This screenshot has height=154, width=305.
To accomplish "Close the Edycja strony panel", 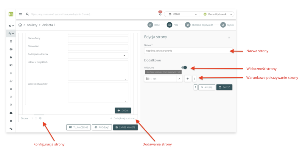I will [229, 38].
